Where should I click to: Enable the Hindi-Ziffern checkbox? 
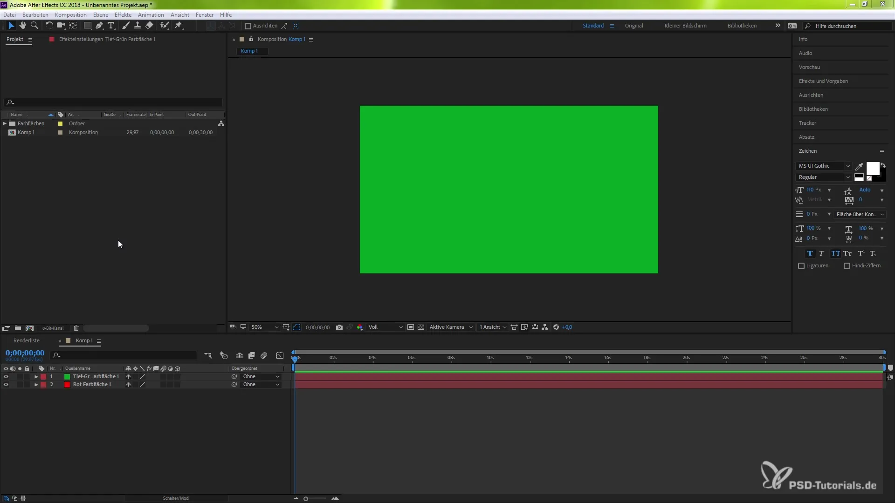coord(847,266)
